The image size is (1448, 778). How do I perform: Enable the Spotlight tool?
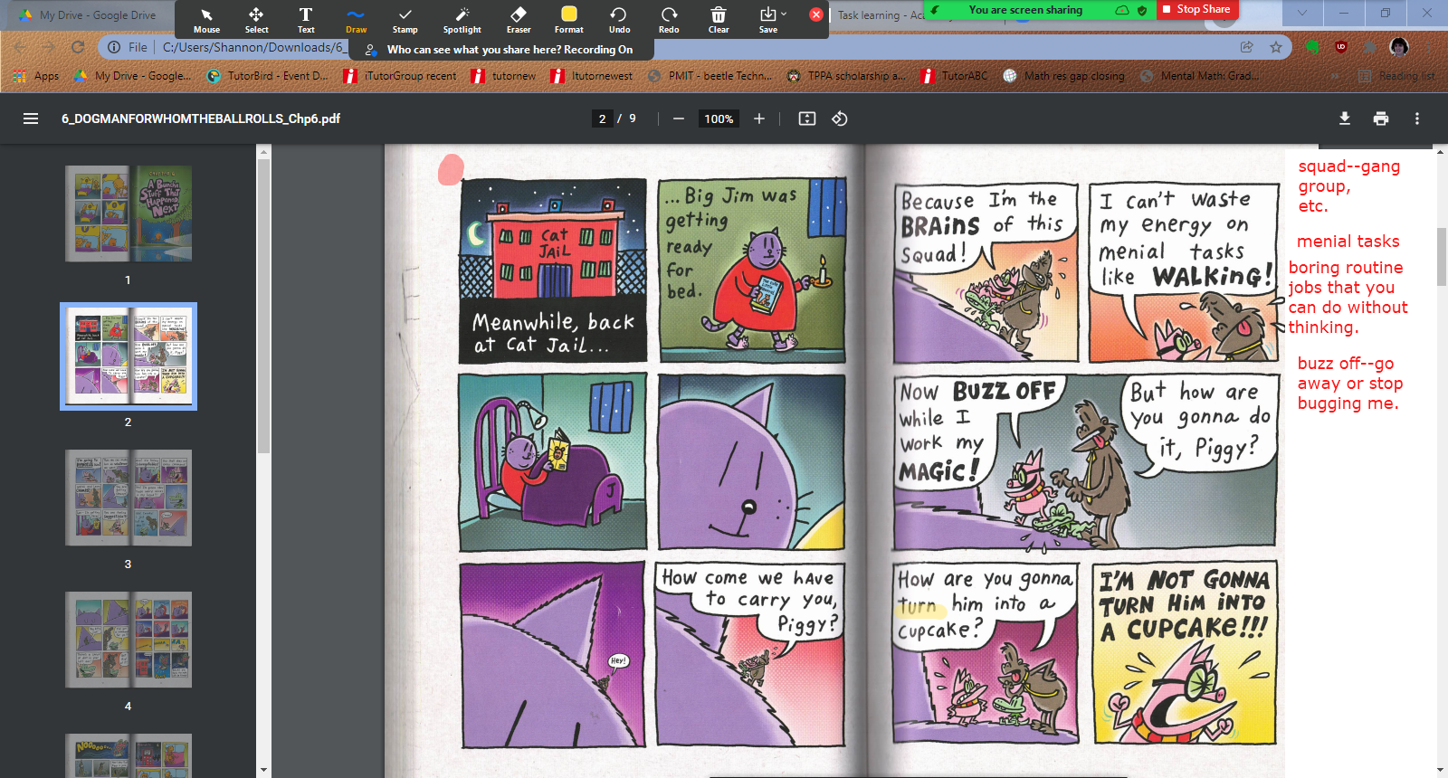pyautogui.click(x=462, y=19)
